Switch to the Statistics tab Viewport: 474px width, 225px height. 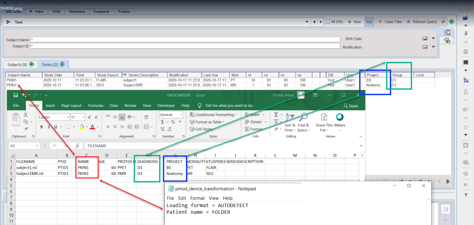click(x=77, y=12)
